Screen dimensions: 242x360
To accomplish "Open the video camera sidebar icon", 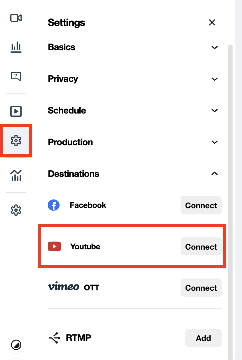I will pos(16,18).
